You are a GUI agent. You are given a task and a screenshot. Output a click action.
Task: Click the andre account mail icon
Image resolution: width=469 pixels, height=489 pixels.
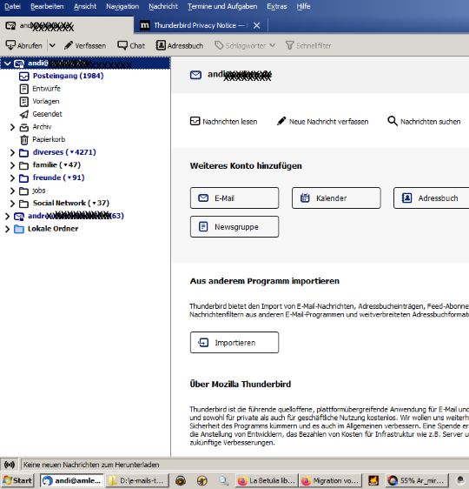(19, 216)
